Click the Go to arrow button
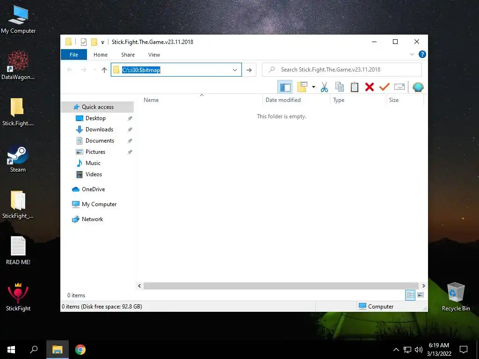 click(249, 70)
